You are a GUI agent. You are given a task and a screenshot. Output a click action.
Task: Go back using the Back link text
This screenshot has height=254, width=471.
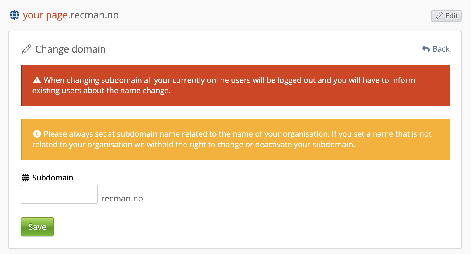[x=441, y=49]
